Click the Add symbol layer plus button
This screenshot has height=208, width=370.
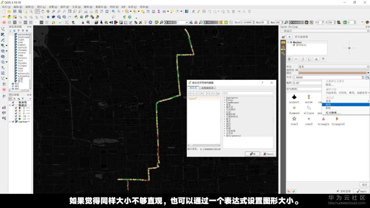289,59
